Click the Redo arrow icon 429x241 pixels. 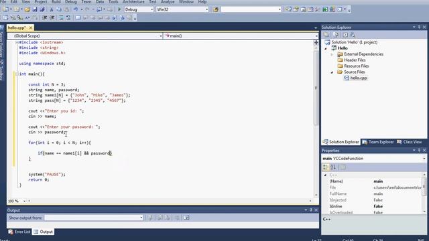point(87,9)
